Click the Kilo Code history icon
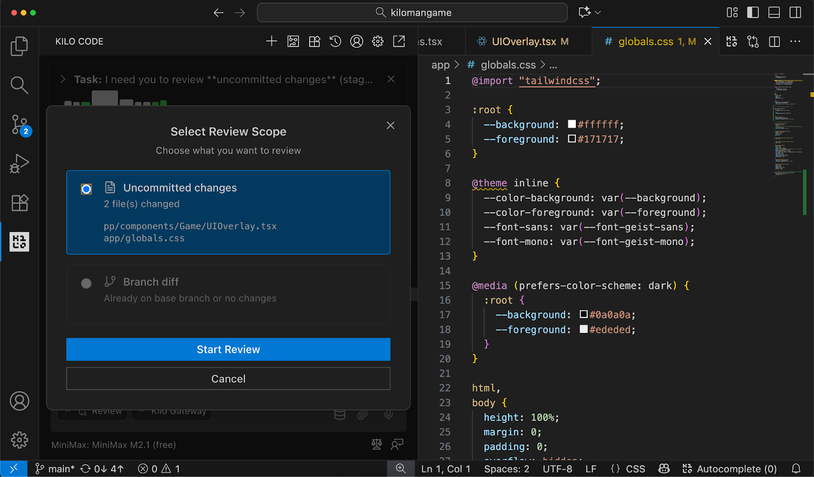The image size is (814, 477). coord(335,41)
